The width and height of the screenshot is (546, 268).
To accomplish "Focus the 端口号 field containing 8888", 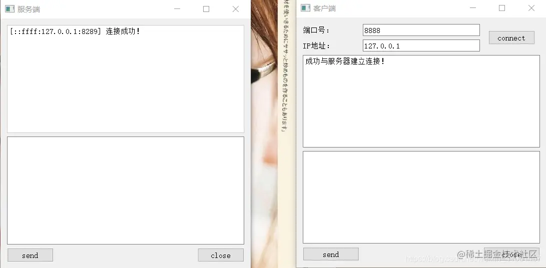I will pyautogui.click(x=421, y=30).
